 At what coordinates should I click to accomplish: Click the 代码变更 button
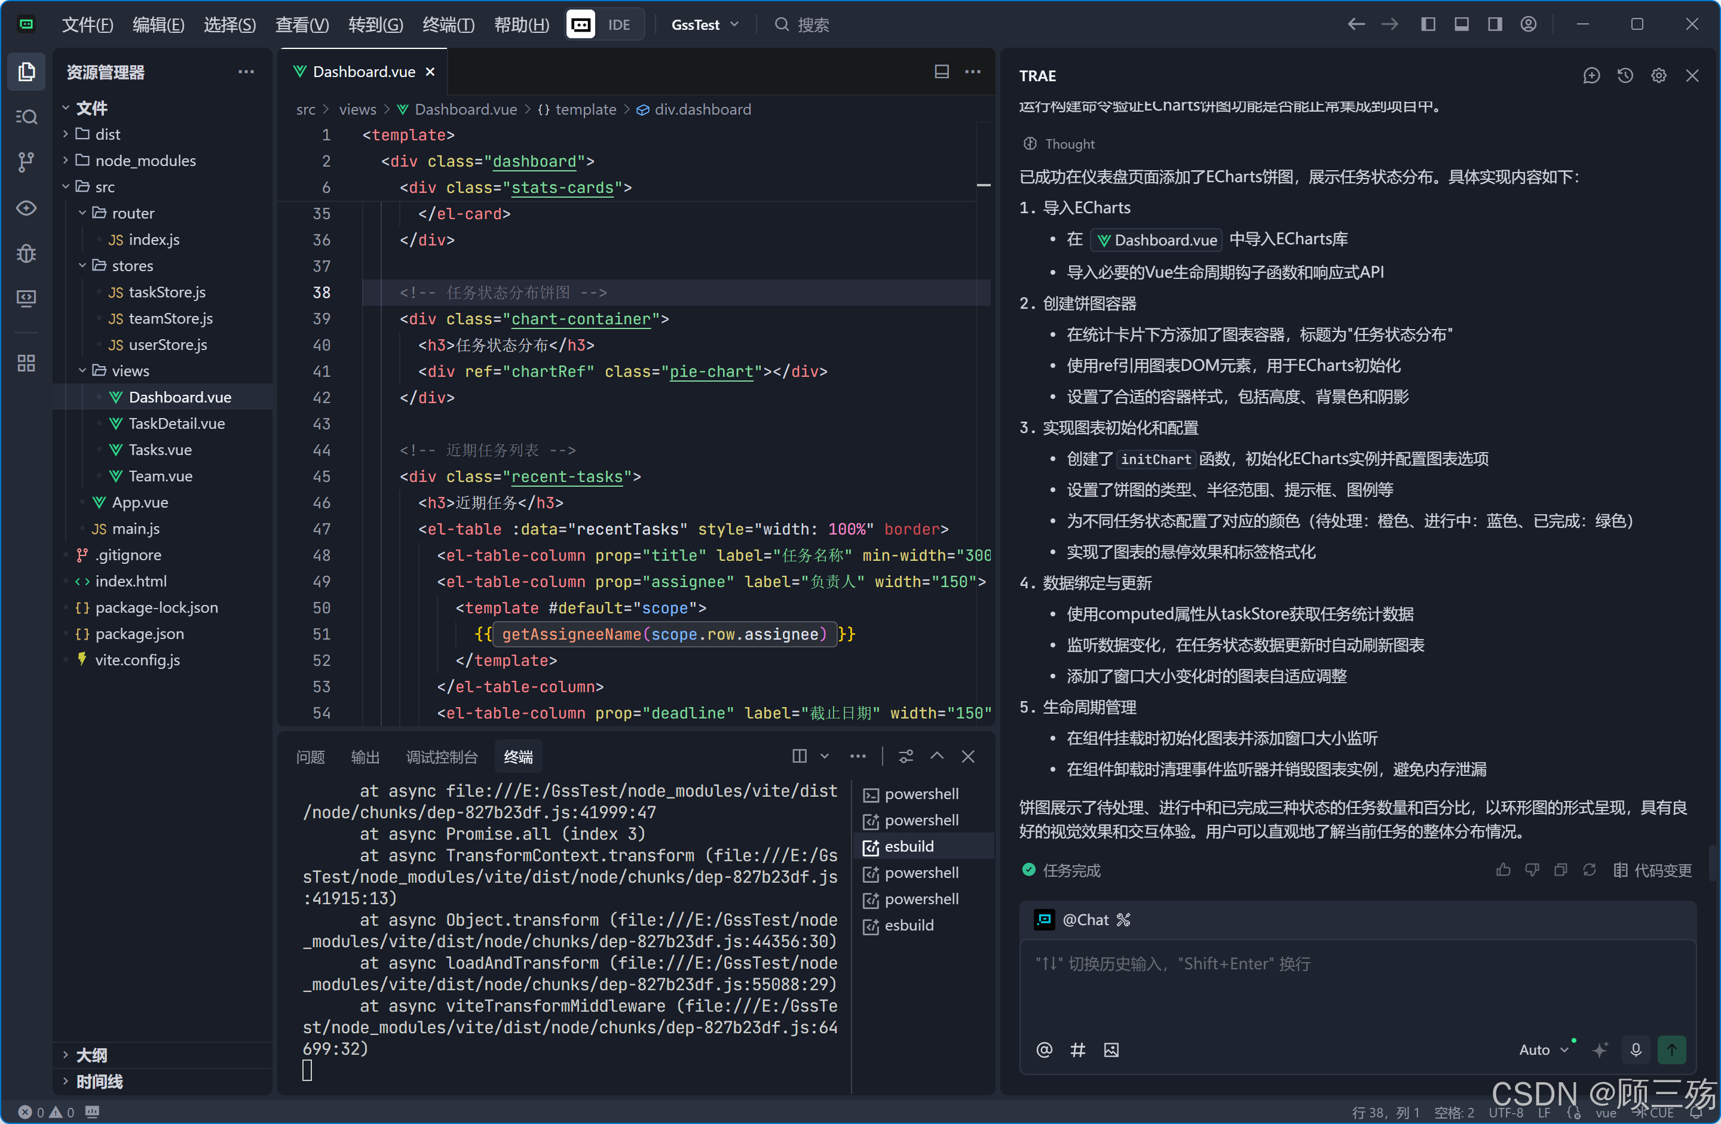(x=1652, y=870)
